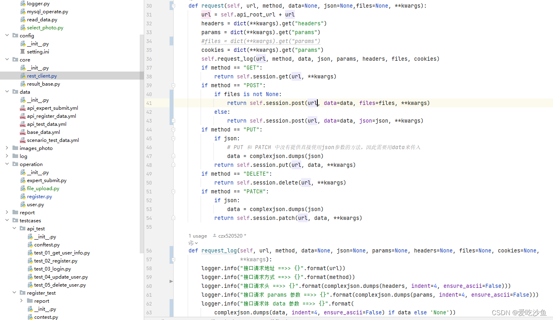Click the czx520520 author hint
This screenshot has width=553, height=320.
tap(231, 236)
